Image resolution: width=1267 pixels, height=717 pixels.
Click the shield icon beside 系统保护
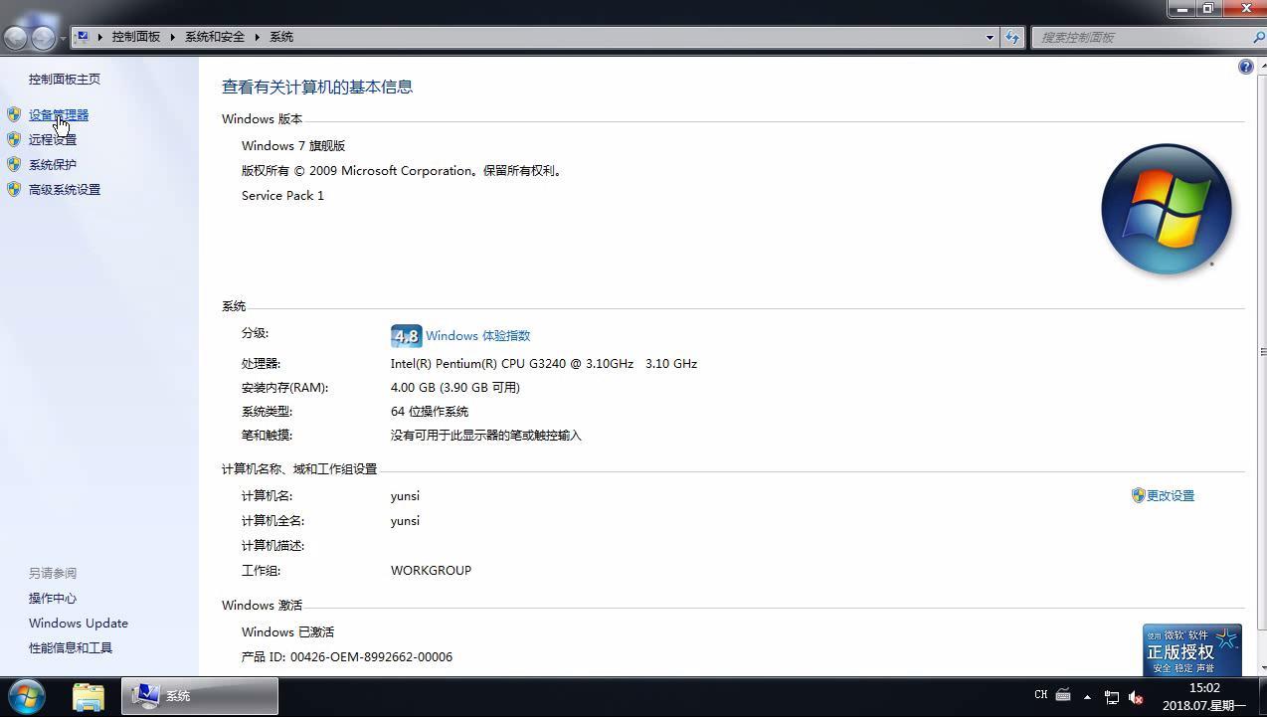pos(14,165)
